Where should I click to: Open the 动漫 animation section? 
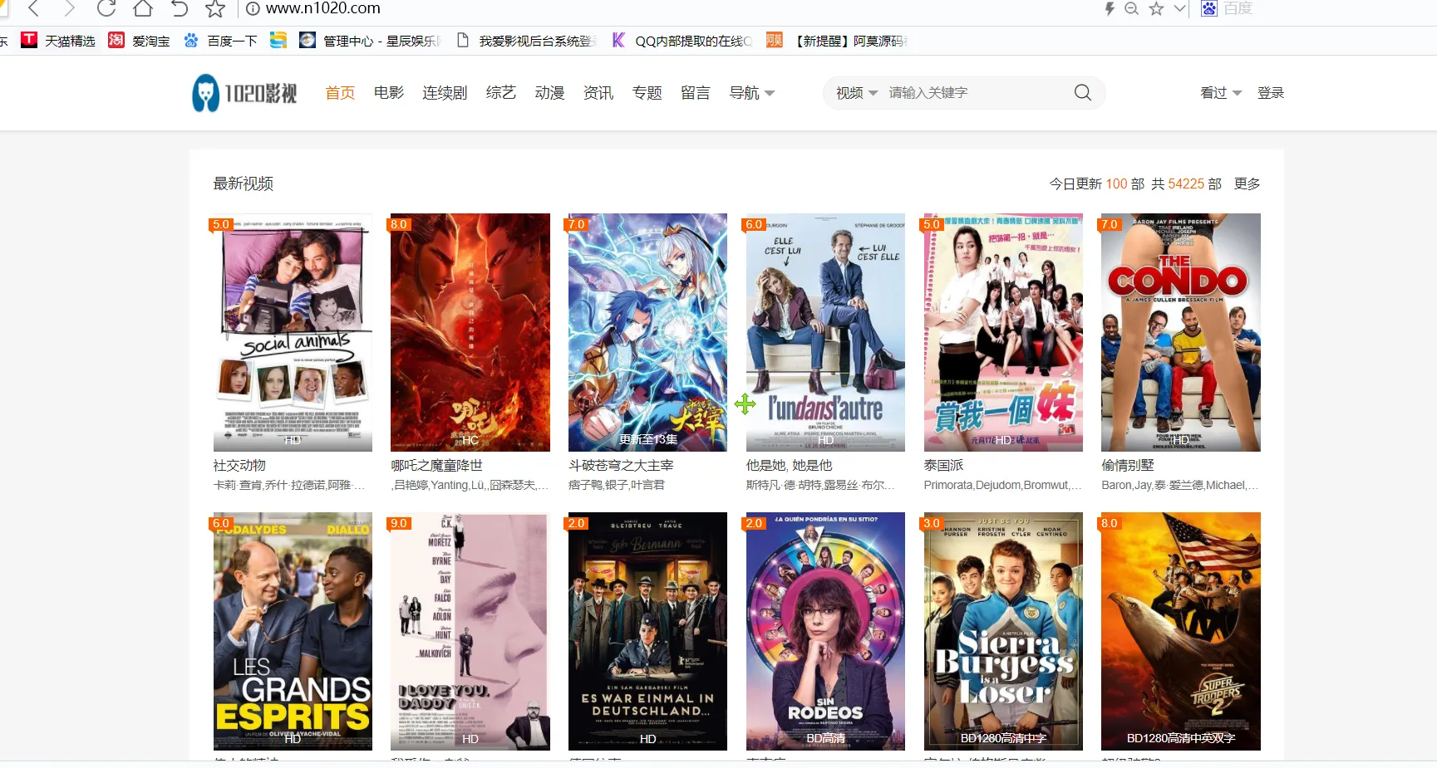point(549,92)
